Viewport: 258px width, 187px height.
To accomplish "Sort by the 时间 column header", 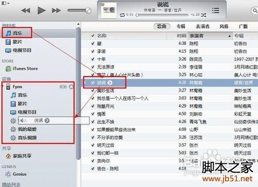I will pyautogui.click(x=182, y=36).
